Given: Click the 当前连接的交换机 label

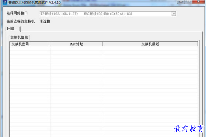Looking at the screenshot, I should click(21, 21).
